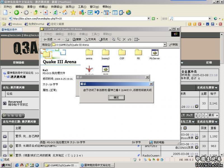
Task: Click the Windows 开始 Start button
Action: pyautogui.click(x=6, y=165)
